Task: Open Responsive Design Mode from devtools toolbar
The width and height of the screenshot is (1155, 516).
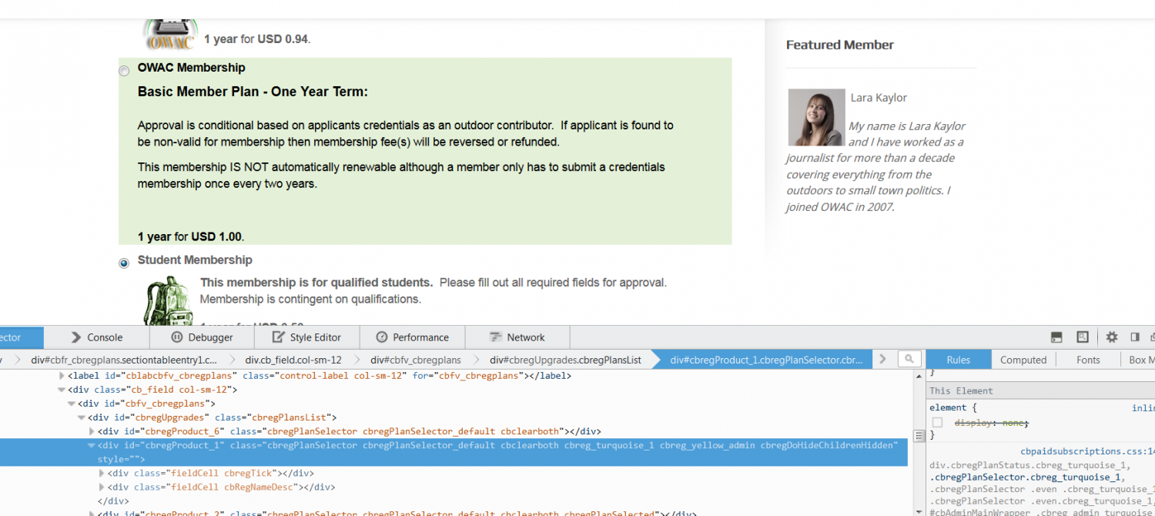Action: click(x=1083, y=337)
